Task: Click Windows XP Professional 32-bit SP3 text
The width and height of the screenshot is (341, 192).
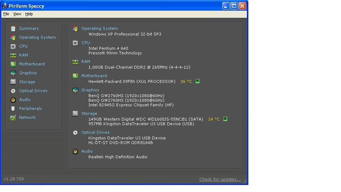Action: point(125,34)
